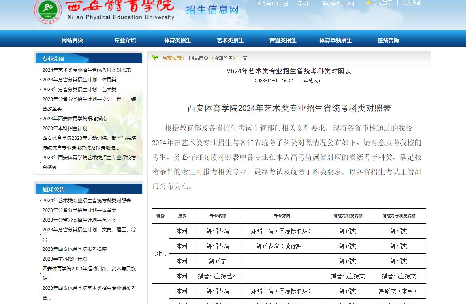Click the 省统考科类名称 table header cell
The height and width of the screenshot is (304, 466).
click(348, 216)
